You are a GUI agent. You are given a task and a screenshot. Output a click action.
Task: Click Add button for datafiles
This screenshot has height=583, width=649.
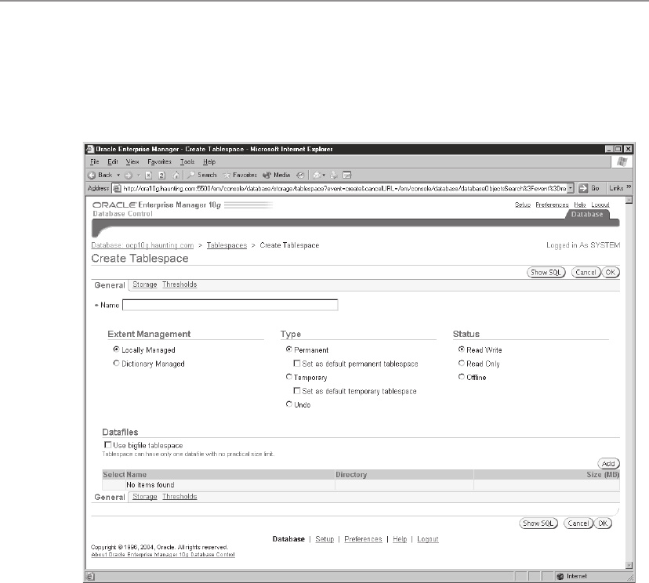(x=608, y=463)
